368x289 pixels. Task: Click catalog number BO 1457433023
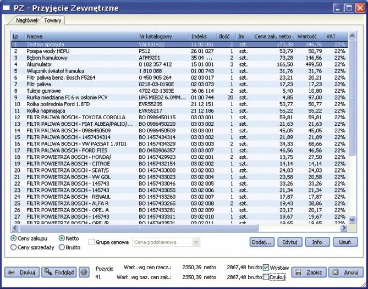157,177
